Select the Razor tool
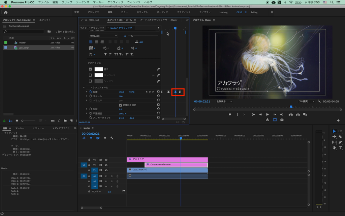Screen dimensions: 345x216 tap(340, 137)
